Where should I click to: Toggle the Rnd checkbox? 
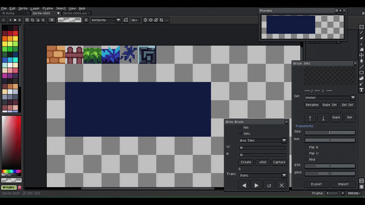pos(307,159)
